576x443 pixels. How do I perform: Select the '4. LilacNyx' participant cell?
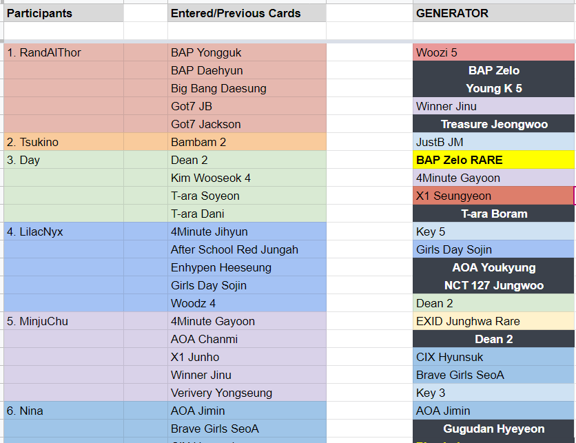pos(63,231)
